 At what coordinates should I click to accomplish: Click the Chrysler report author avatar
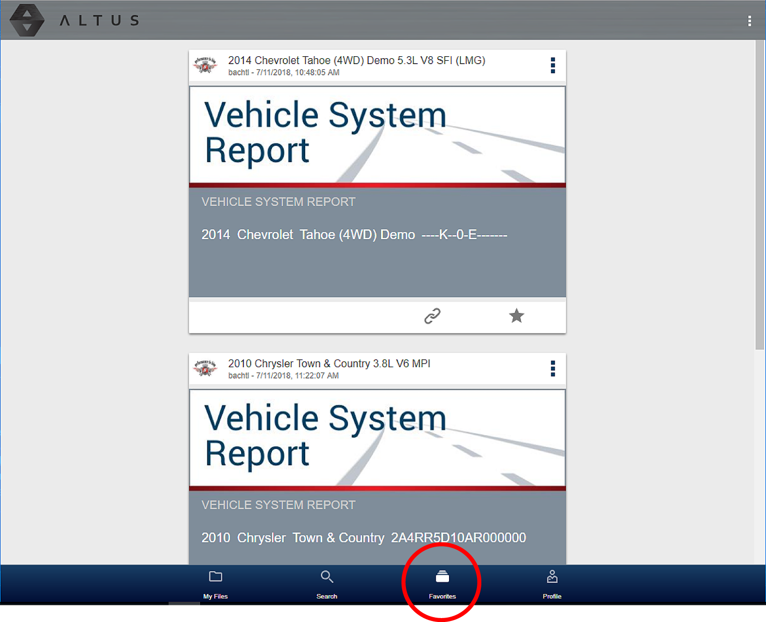click(x=205, y=368)
